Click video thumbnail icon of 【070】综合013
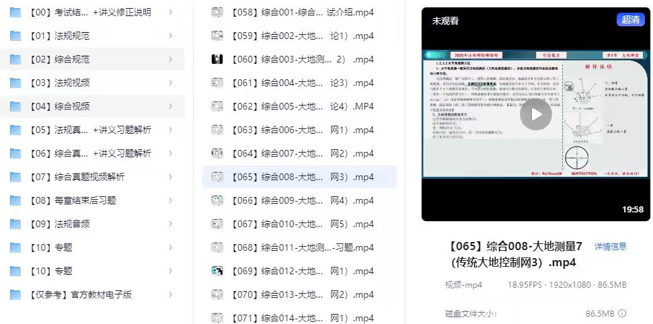 tap(217, 294)
